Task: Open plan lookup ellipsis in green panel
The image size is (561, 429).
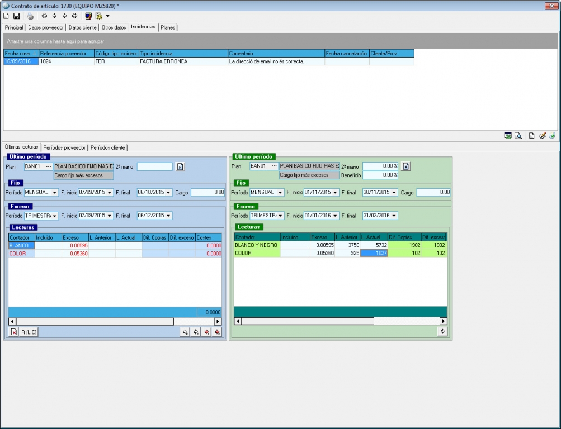Action: pyautogui.click(x=275, y=166)
